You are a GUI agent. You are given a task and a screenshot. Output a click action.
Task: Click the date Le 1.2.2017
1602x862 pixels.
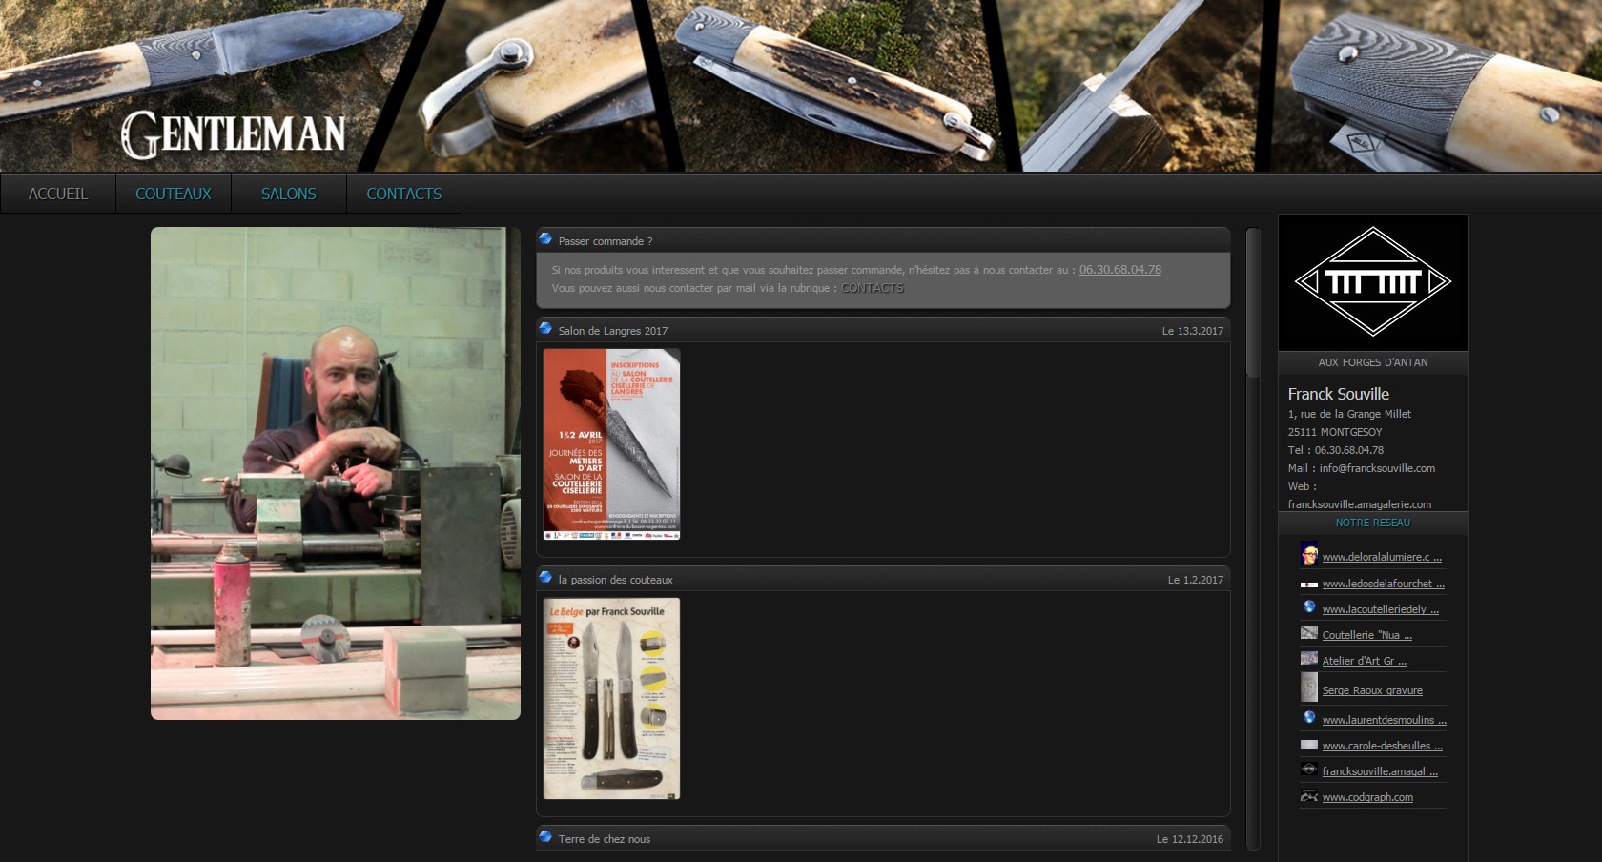(1196, 580)
